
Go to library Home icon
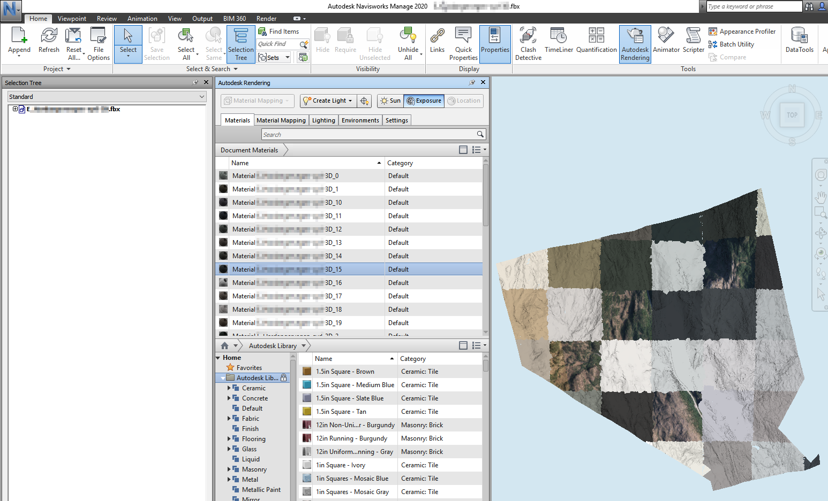pos(225,346)
